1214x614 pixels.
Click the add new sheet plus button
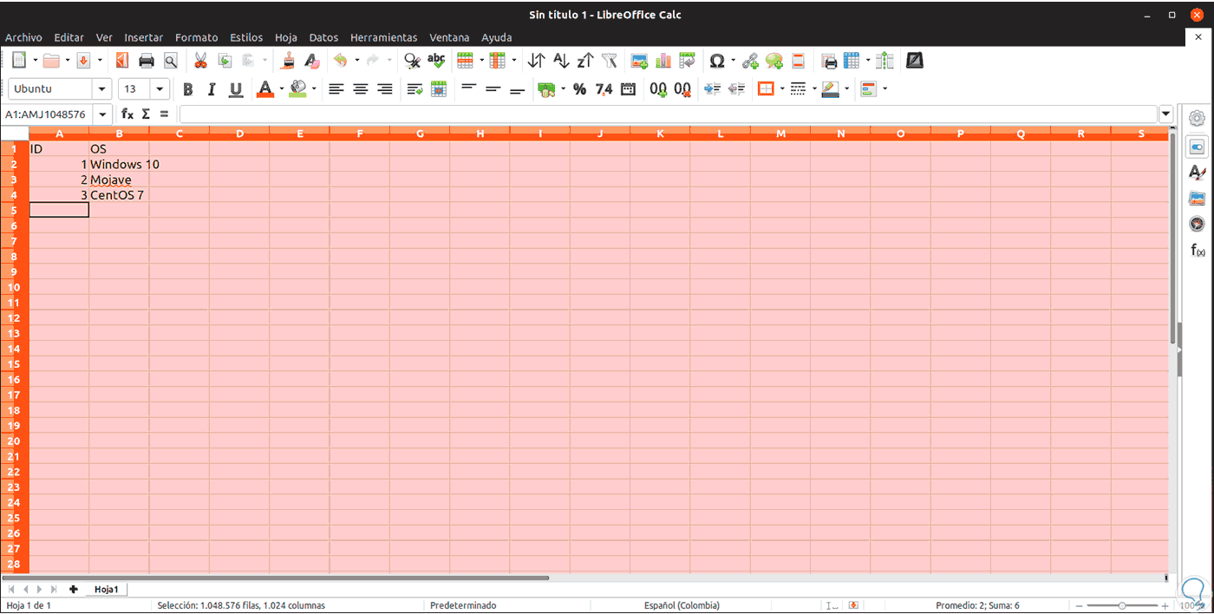click(74, 590)
